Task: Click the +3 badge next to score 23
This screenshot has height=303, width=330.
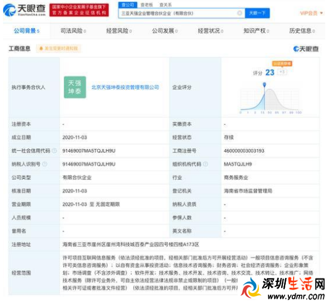Action: [x=282, y=72]
